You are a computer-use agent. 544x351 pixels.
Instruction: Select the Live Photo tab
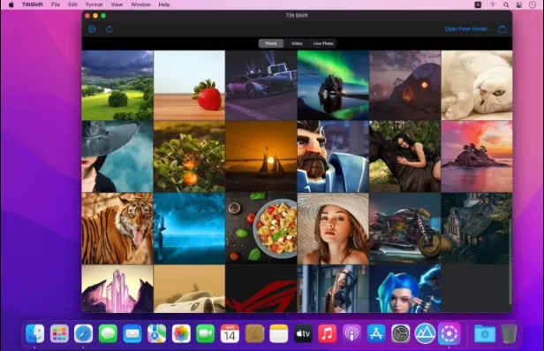coord(323,43)
